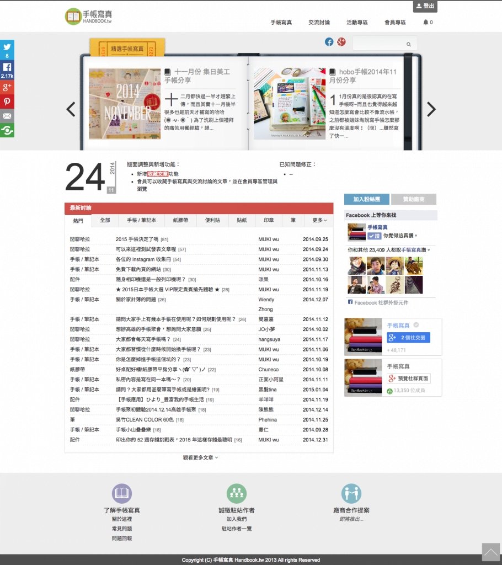Share page via Facebook sidebar icon
The width and height of the screenshot is (502, 565).
pos(7,67)
